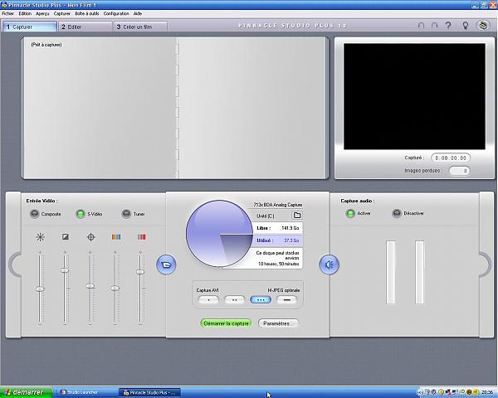Open the Aperçu menu
498x398 pixels.
click(42, 13)
